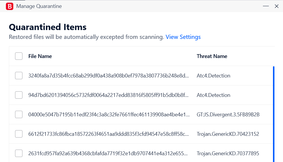The image size is (283, 162).
Task: Select checkbox for file 6612f21733fc86fb
Action: point(19,134)
